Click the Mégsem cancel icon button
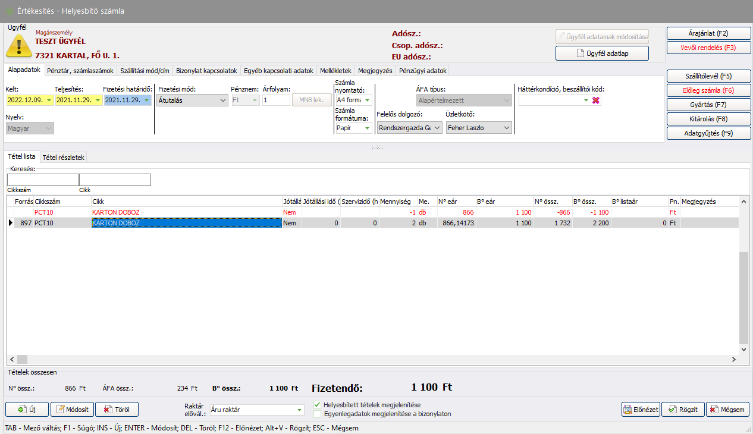 [728, 410]
